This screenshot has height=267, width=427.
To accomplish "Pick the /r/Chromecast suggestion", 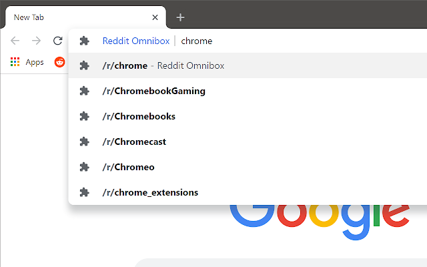I will [134, 142].
